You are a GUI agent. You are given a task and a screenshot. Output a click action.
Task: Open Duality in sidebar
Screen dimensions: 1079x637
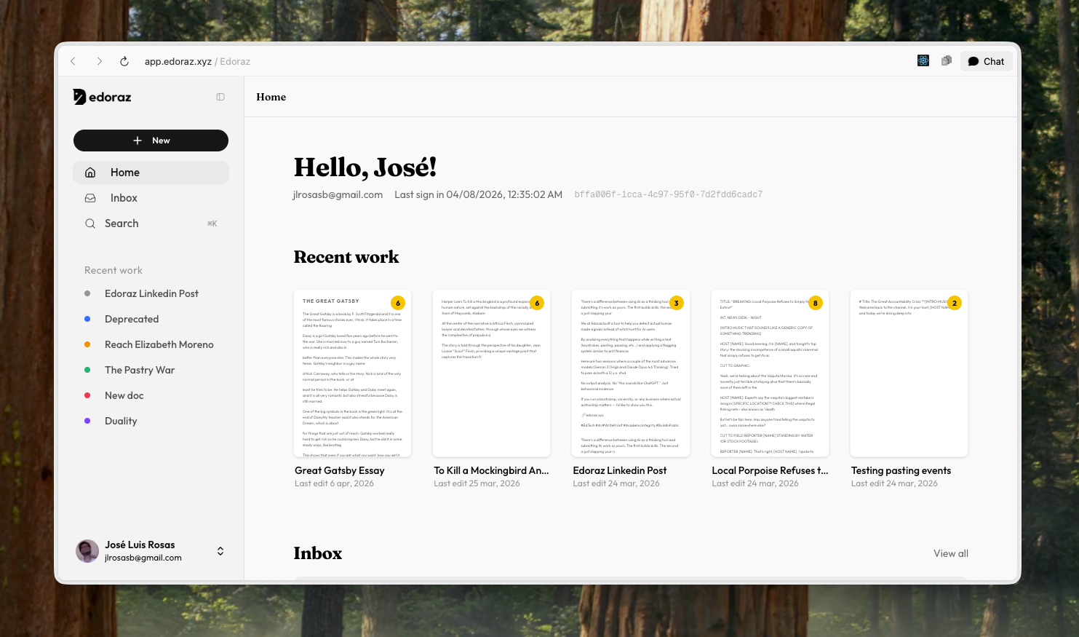point(121,421)
